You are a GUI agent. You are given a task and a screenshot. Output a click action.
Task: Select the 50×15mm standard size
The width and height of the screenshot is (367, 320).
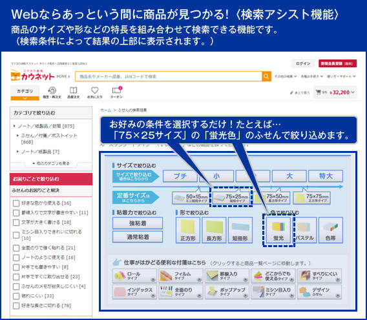coord(191,198)
